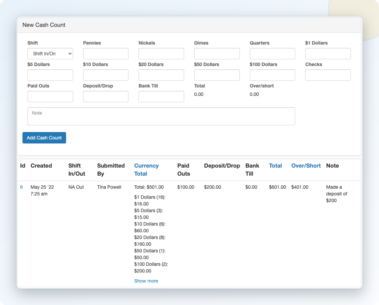Focus the $1 Dollars input

coord(328,54)
